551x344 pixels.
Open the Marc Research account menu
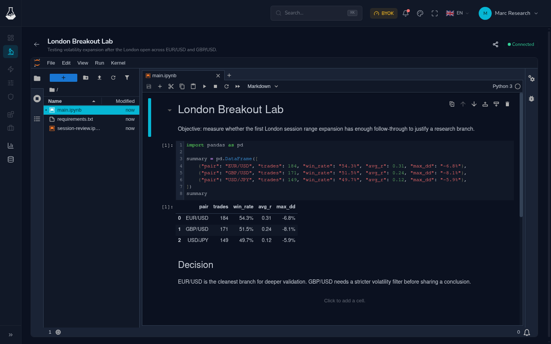click(x=509, y=13)
